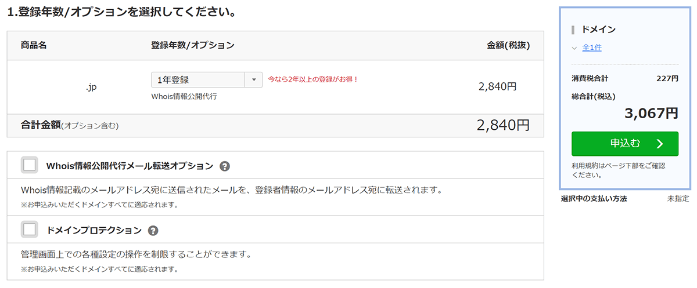This screenshot has height=288, width=697.
Task: Click the green 申込む button
Action: (x=625, y=144)
